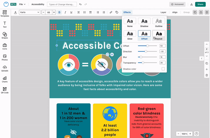Duplicate the selected element
The height and width of the screenshot is (138, 210).
tap(195, 12)
